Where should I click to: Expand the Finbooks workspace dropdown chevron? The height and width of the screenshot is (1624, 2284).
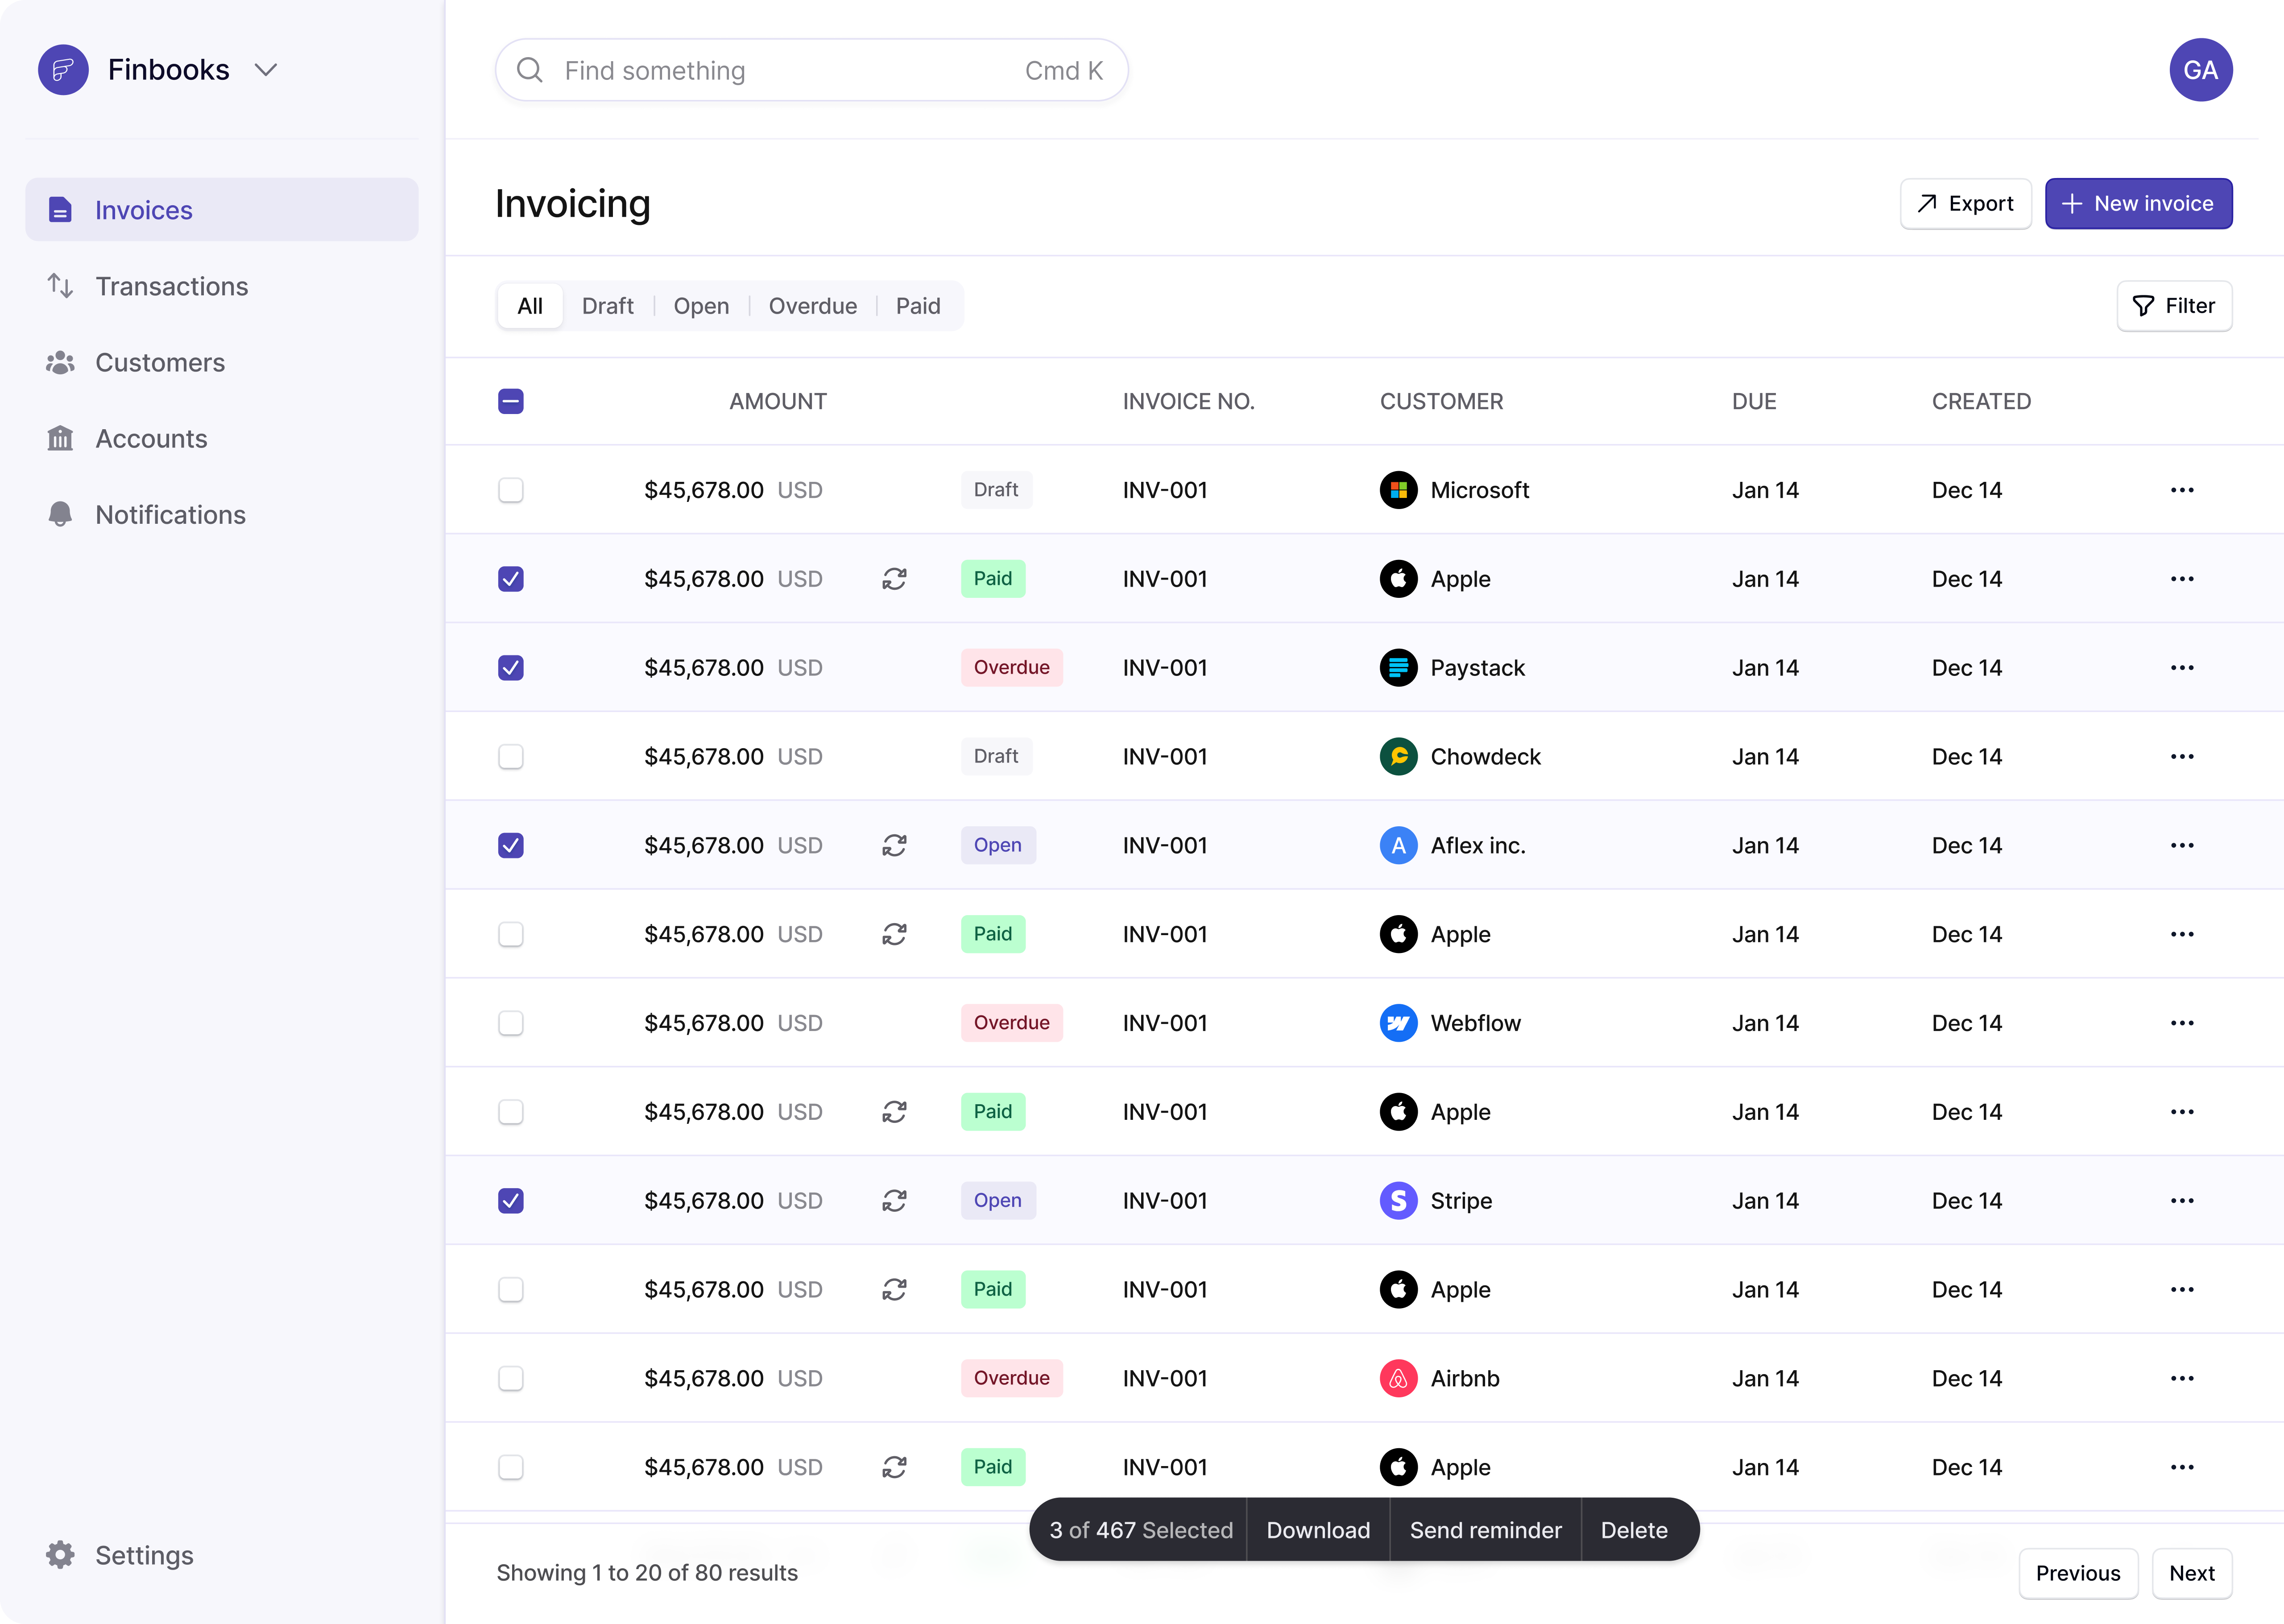tap(265, 70)
